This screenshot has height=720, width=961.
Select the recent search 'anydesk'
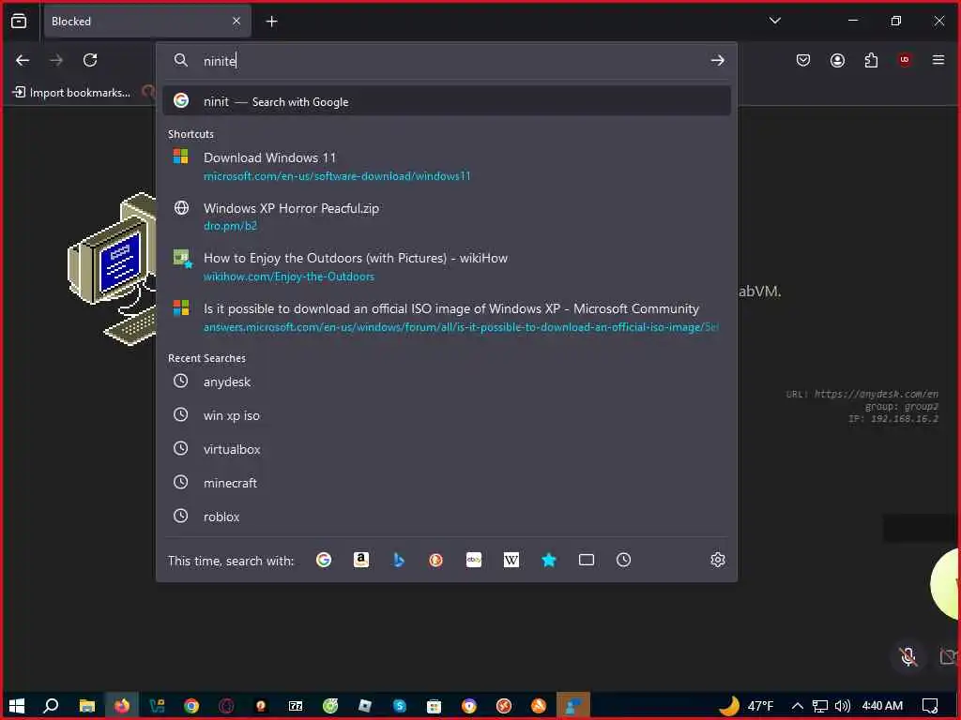(446, 382)
